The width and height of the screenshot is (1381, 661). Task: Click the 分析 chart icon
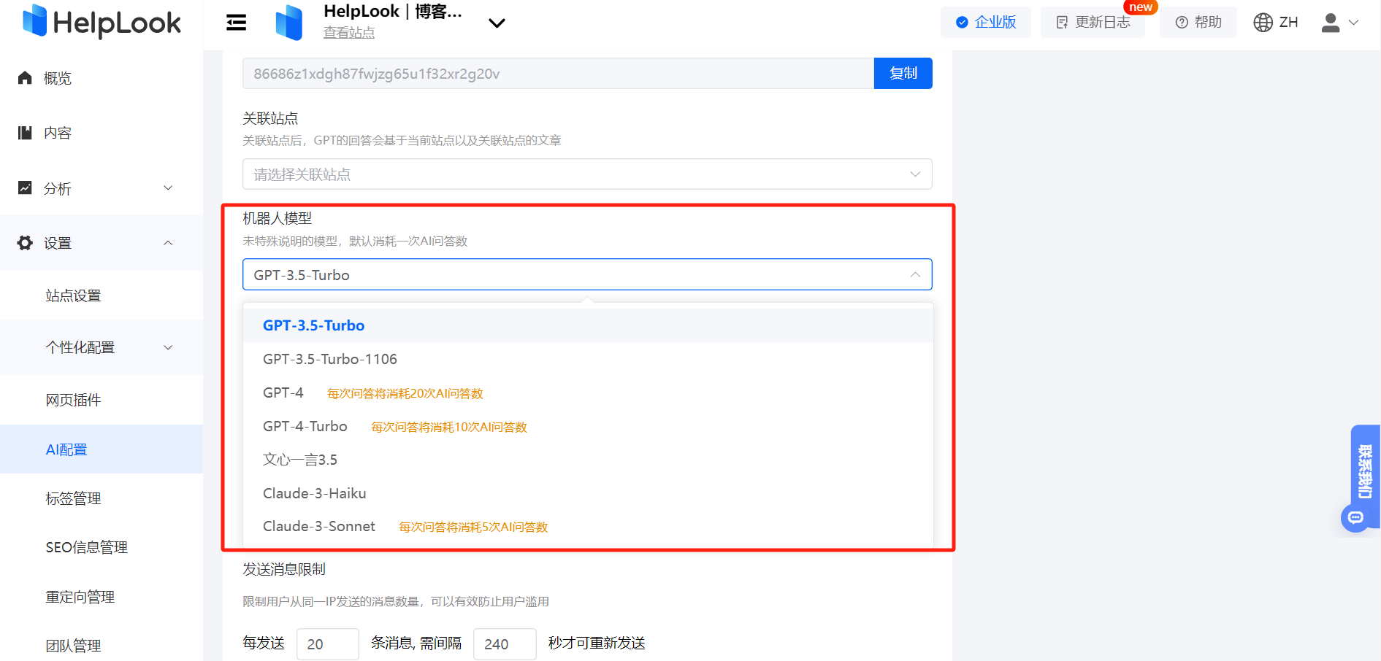(x=25, y=188)
